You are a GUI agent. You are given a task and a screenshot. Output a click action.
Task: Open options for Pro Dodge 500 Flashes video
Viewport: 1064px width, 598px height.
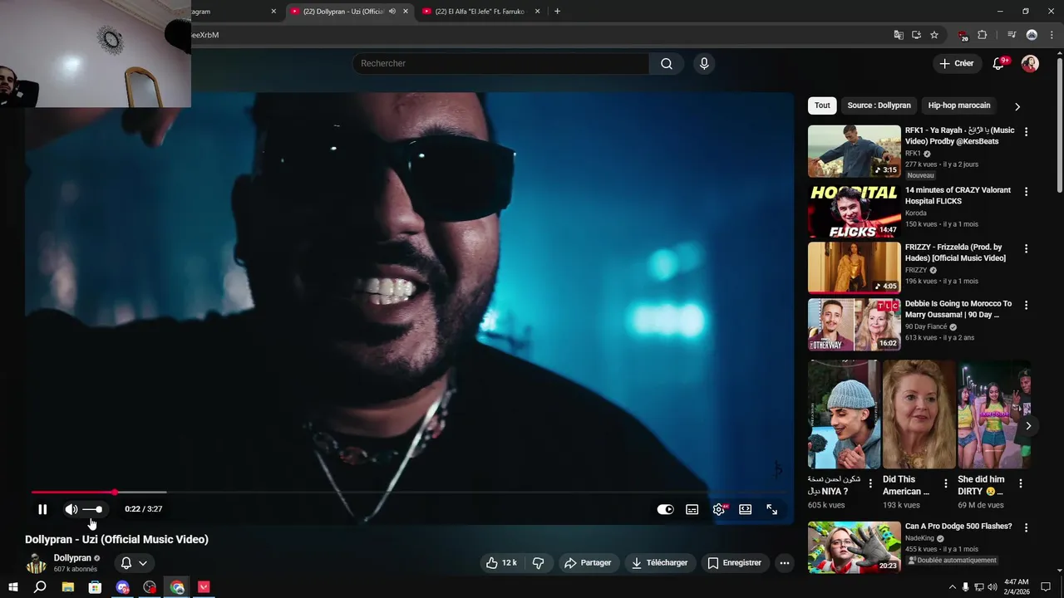tap(1026, 528)
